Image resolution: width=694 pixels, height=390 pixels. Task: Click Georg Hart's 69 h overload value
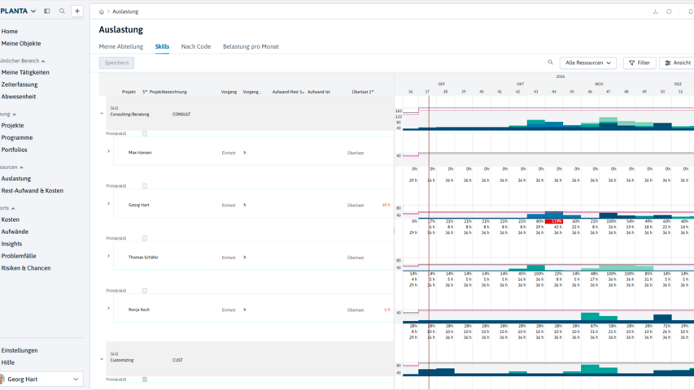click(386, 206)
